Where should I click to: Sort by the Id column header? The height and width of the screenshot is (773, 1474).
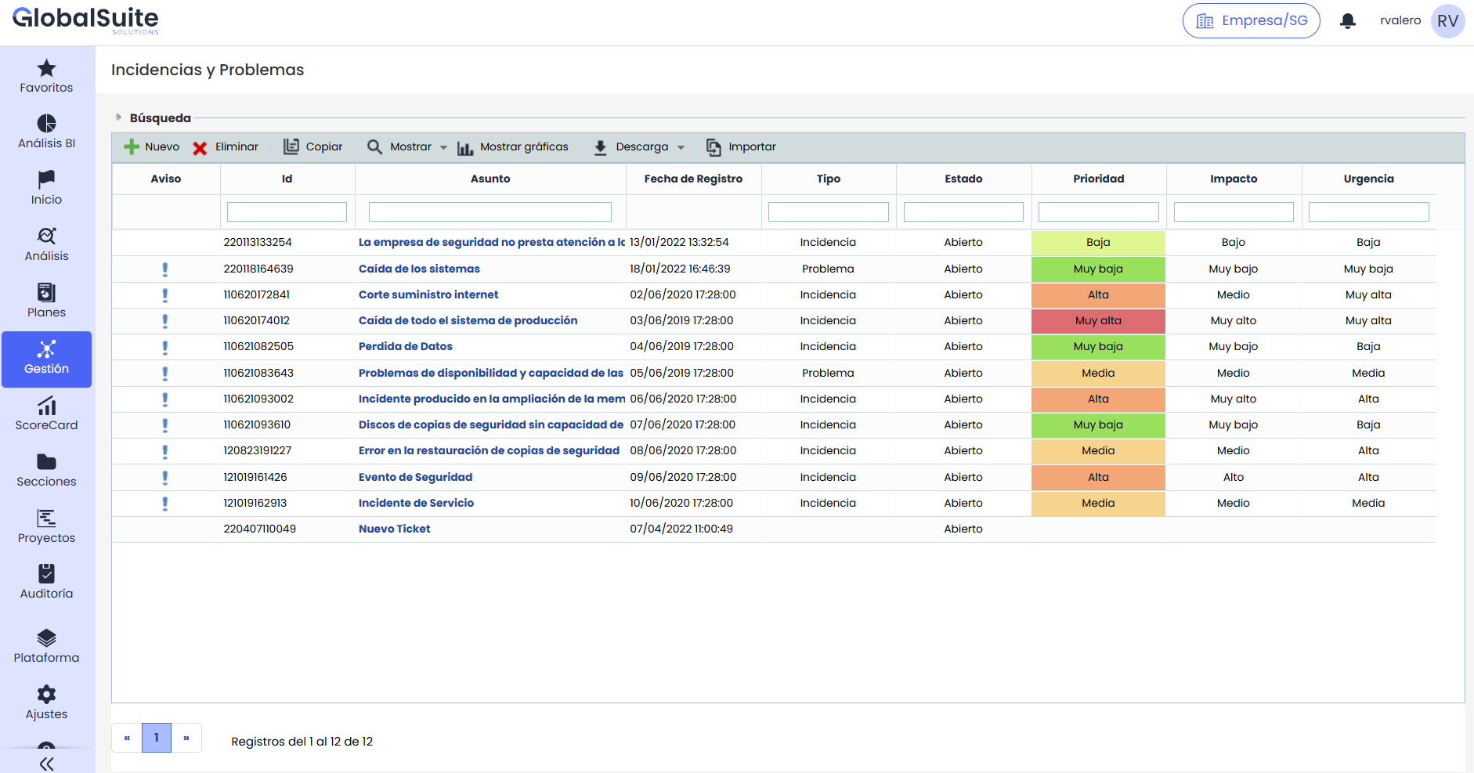(287, 179)
